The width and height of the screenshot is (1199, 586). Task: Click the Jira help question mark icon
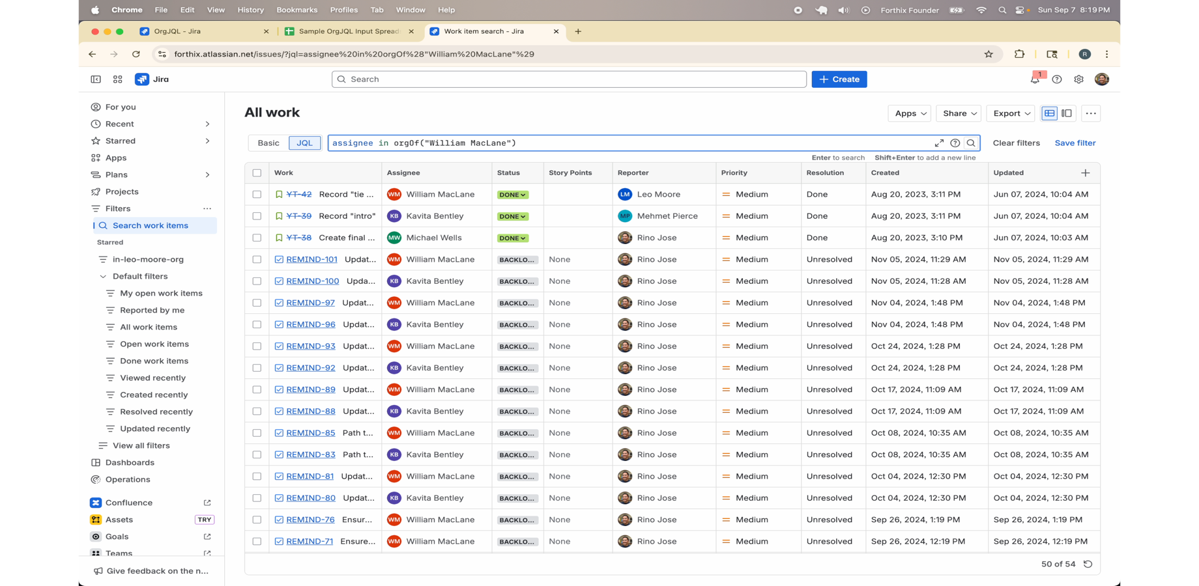1057,79
